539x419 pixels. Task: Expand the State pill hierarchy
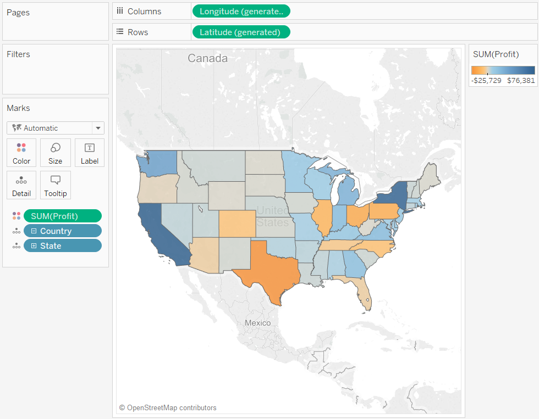tap(34, 246)
